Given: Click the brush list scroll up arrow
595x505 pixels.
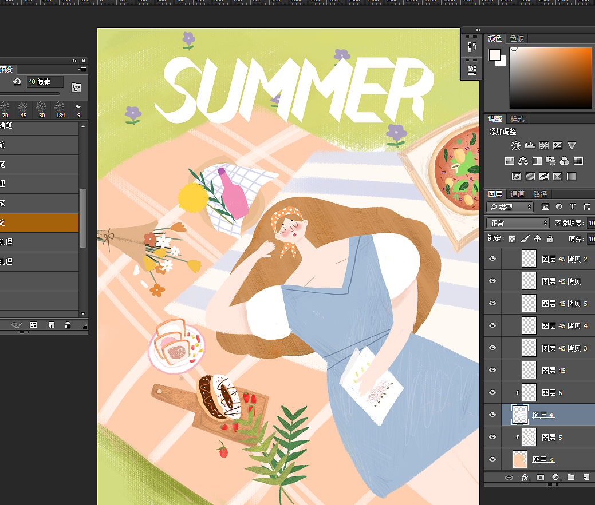Looking at the screenshot, I should click(82, 126).
